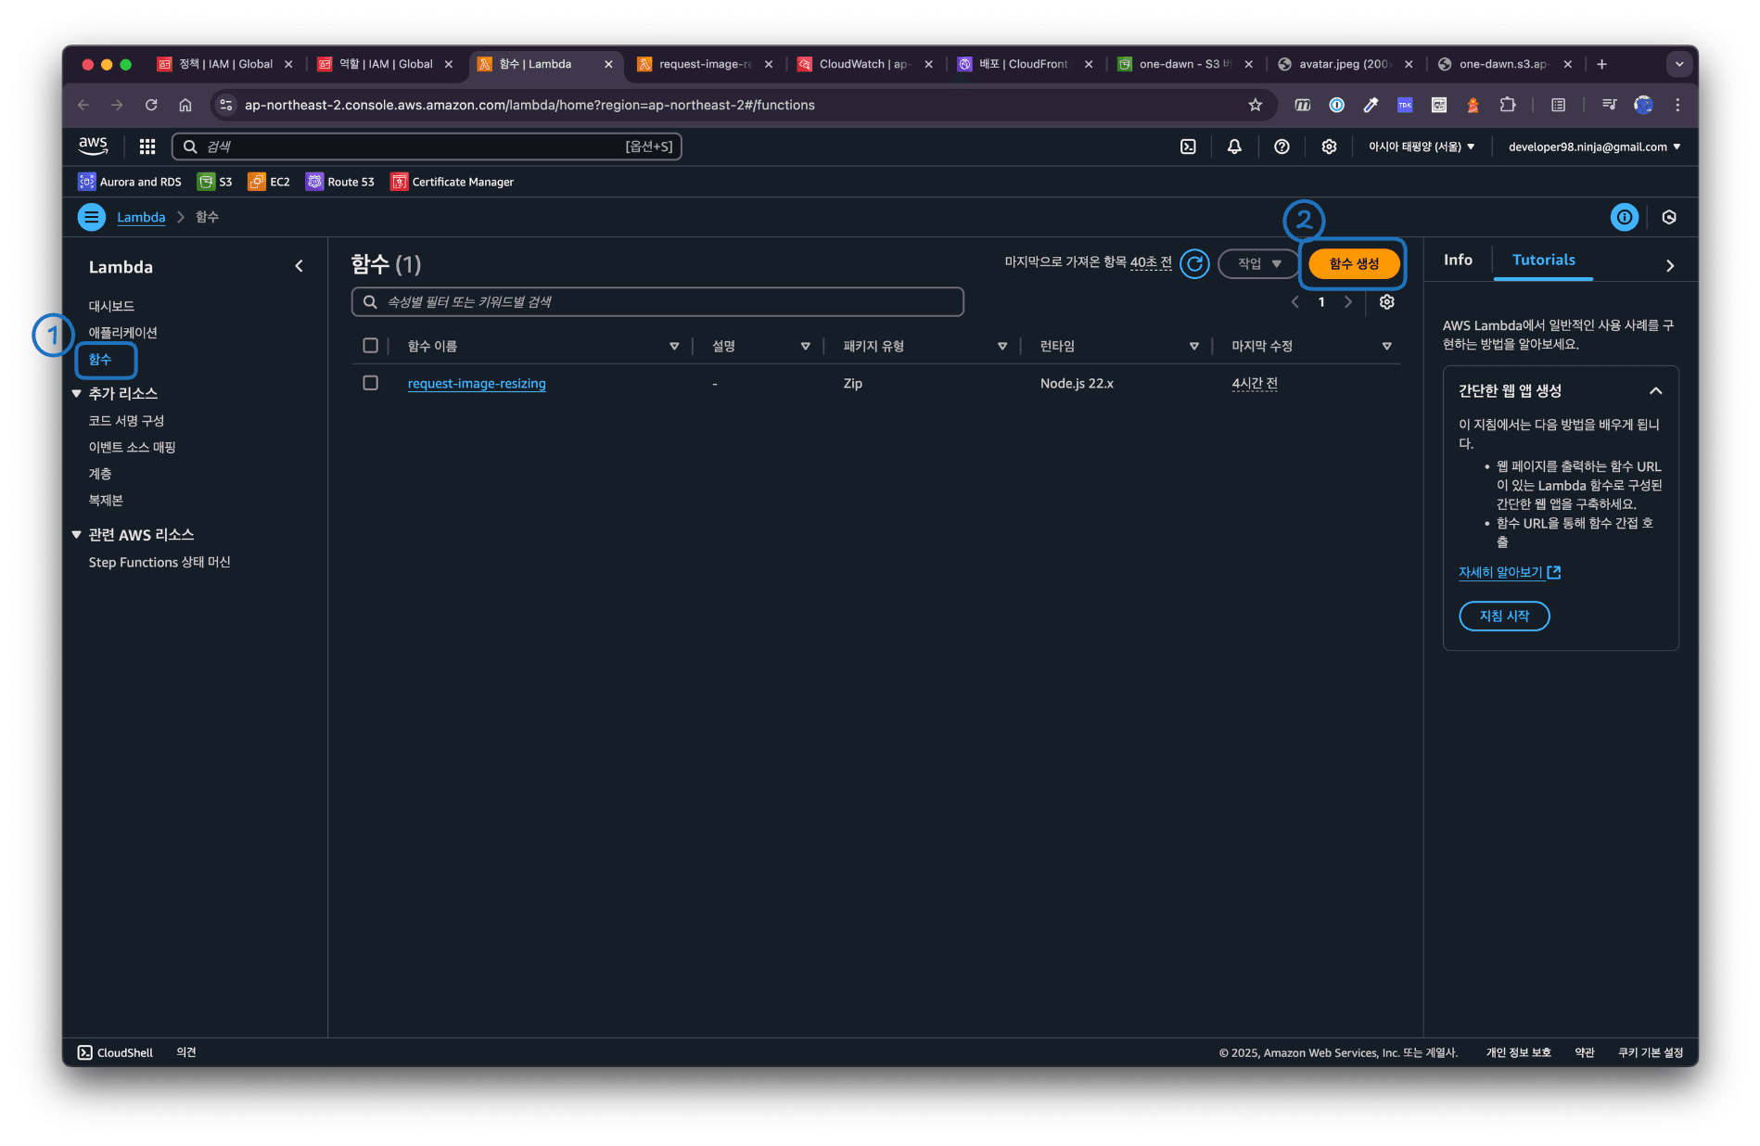The height and width of the screenshot is (1146, 1760).
Task: Click the browser address bar URL
Action: click(x=529, y=105)
